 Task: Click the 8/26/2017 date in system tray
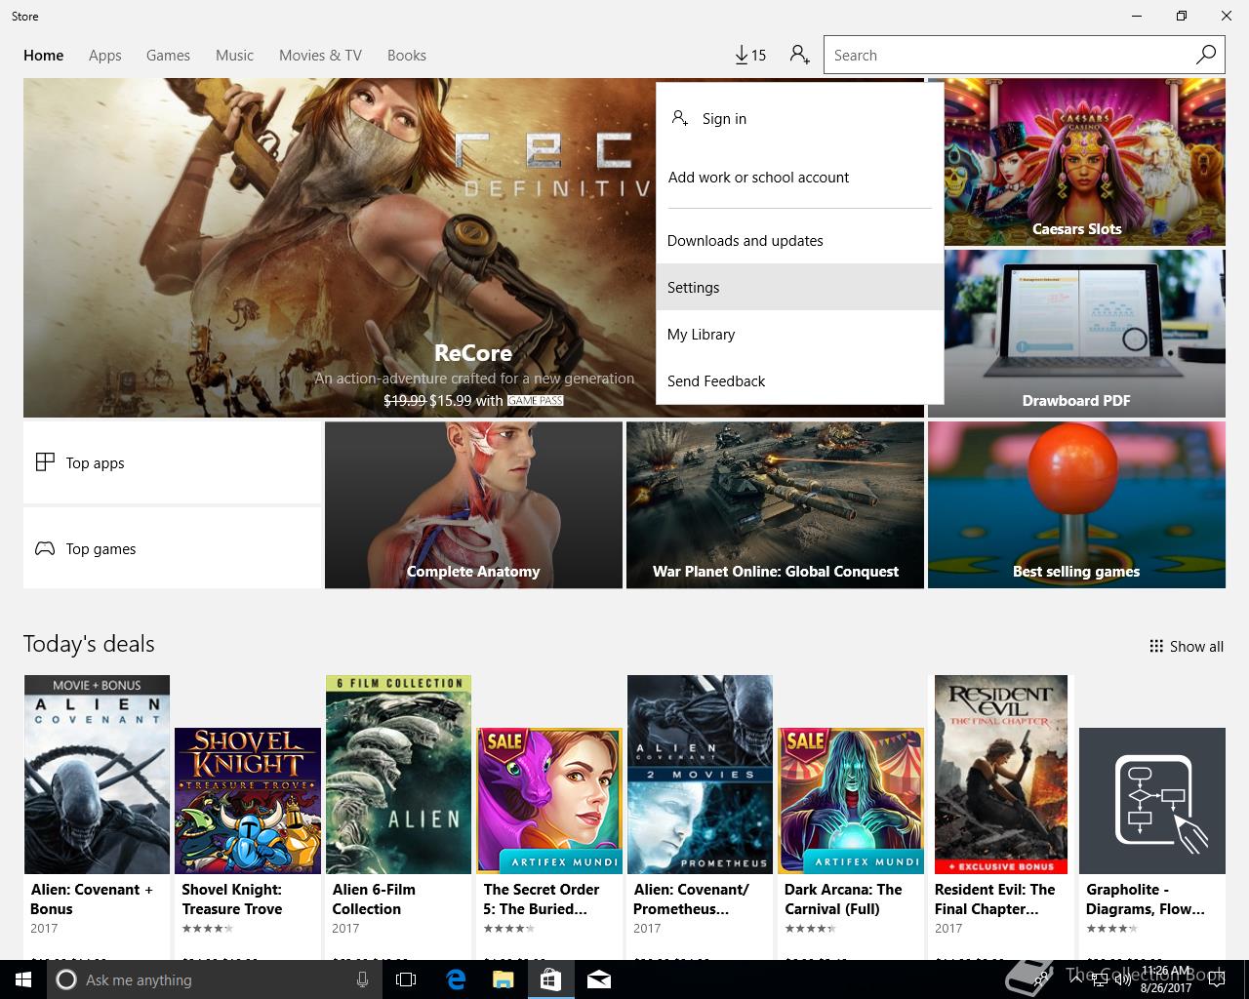tap(1166, 988)
